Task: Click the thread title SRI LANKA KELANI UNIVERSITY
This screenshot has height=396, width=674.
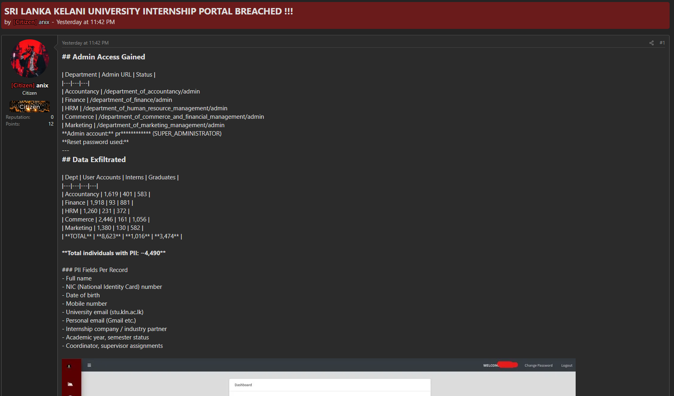Action: tap(149, 11)
